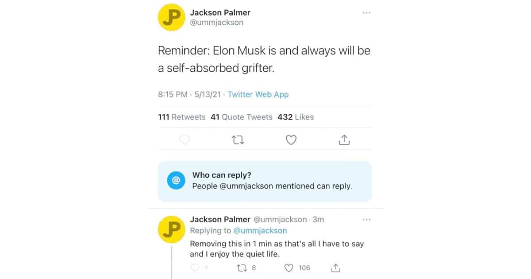Click the blue @ icon in Who can reply
531x279 pixels.
point(176,181)
